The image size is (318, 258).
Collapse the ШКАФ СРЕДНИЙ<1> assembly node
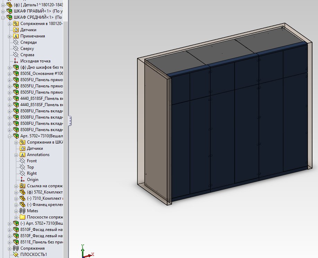pos(3,17)
